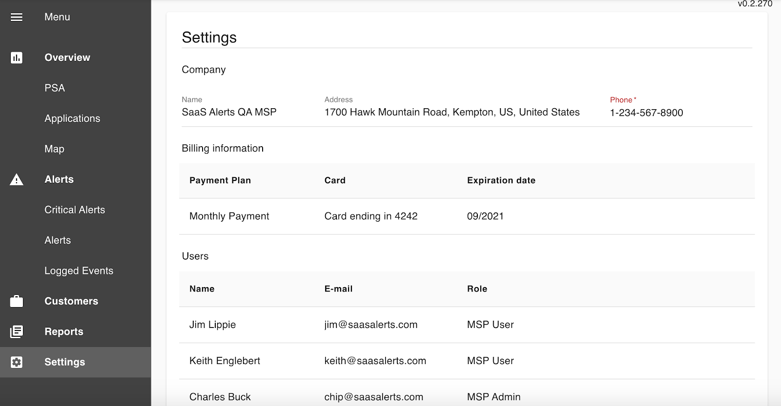The height and width of the screenshot is (406, 781).
Task: Click jim@saasalerts.com email address
Action: [x=370, y=325]
